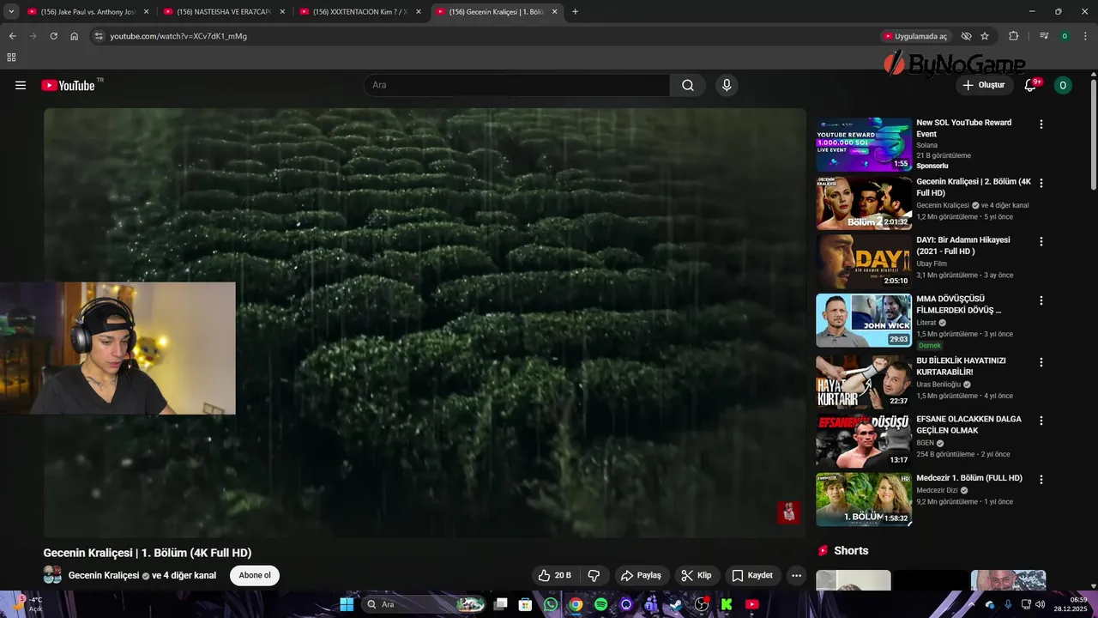Click the Klip clip button
1098x618 pixels.
coord(696,575)
